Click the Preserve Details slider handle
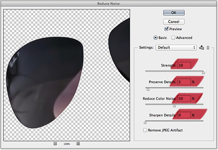Screen dimensions: 218x150 click(148, 89)
